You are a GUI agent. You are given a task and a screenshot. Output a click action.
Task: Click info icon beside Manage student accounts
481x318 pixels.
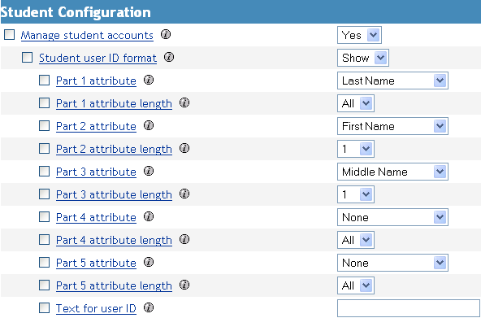pyautogui.click(x=166, y=34)
